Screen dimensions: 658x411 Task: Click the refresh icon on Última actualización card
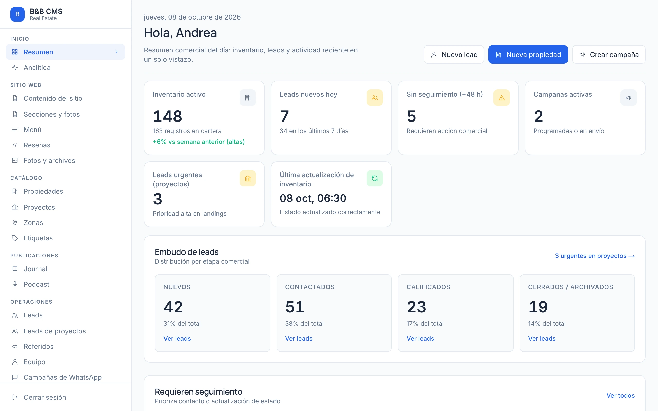click(x=374, y=178)
